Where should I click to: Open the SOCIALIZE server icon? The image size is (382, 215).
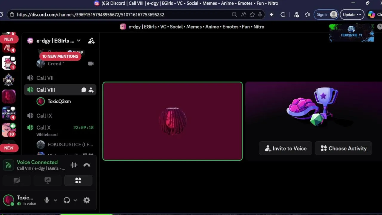[x=9, y=113]
